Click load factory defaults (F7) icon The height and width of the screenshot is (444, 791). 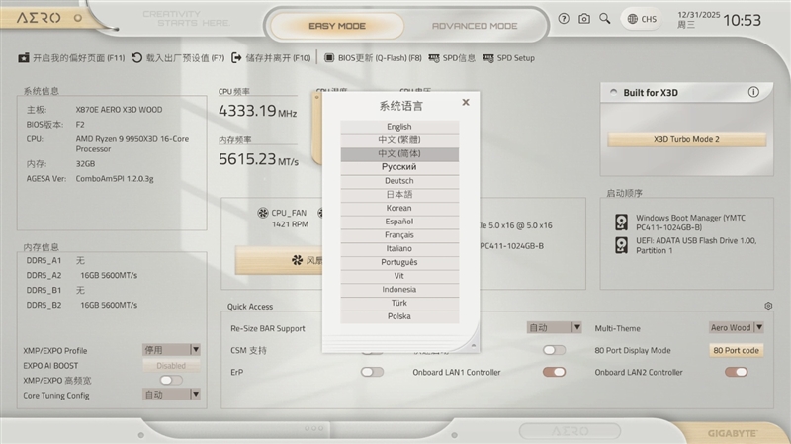click(136, 58)
